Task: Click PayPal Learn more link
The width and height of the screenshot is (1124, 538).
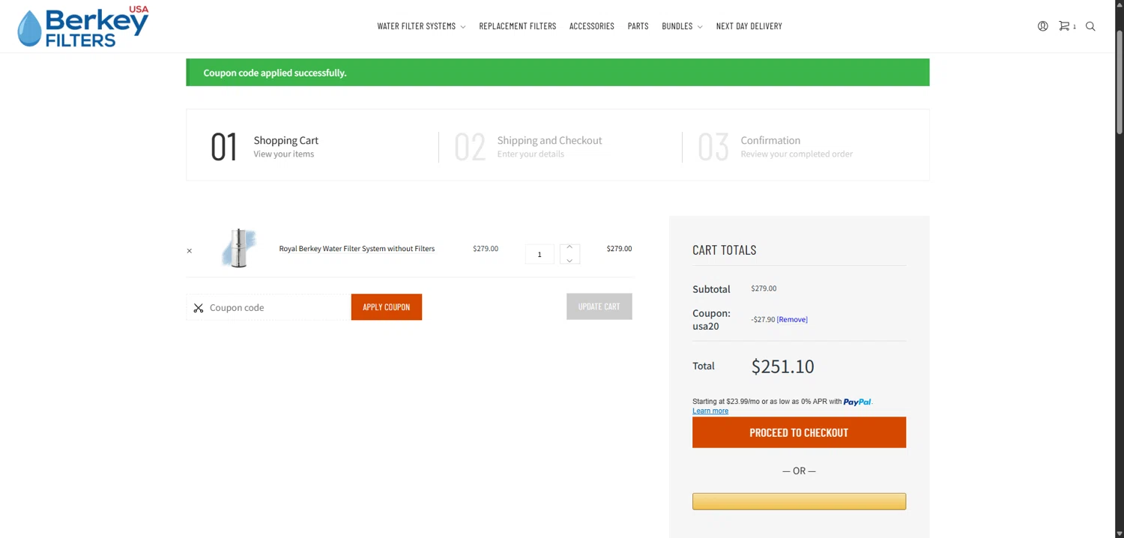Action: click(710, 411)
